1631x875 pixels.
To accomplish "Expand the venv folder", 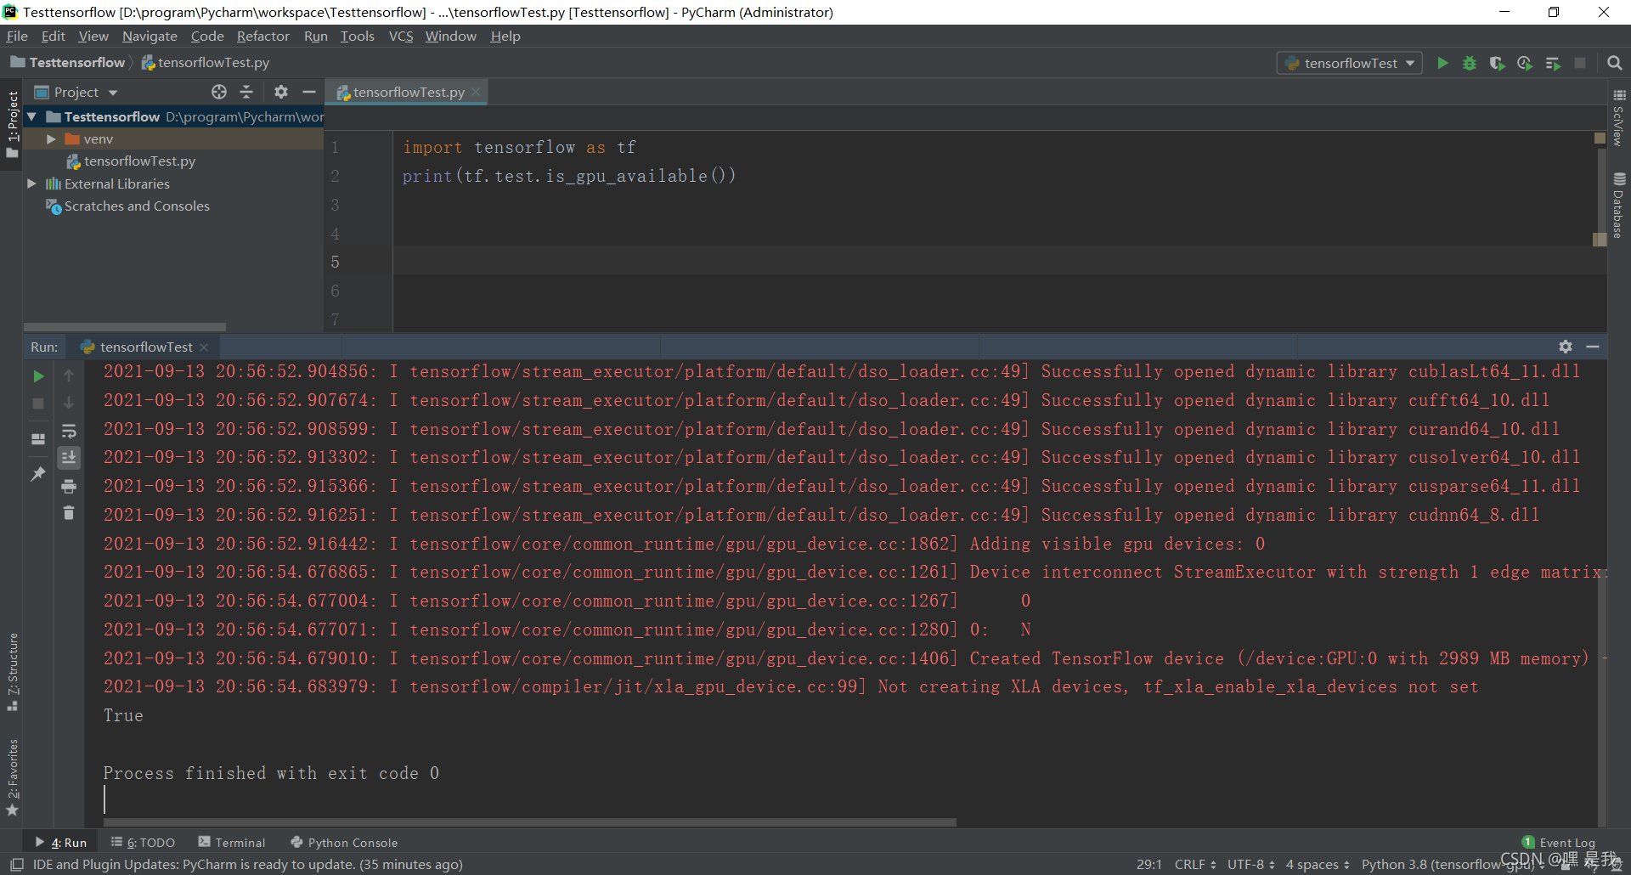I will pyautogui.click(x=51, y=138).
